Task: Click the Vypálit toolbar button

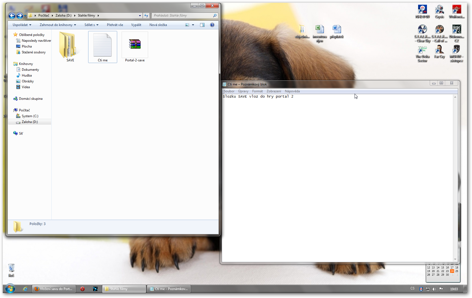Action: click(x=136, y=25)
